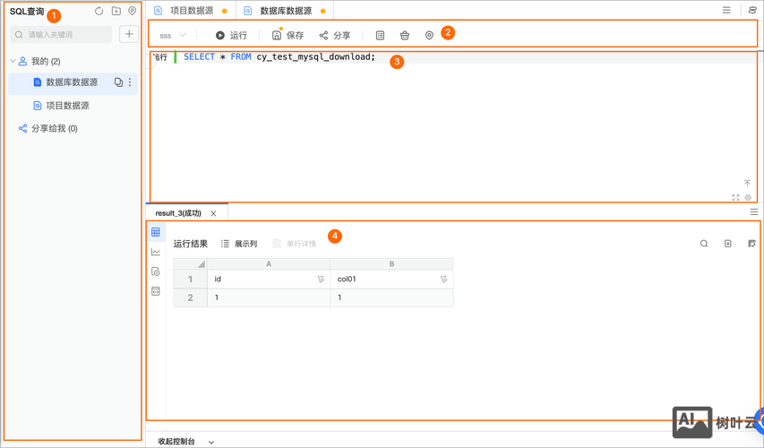The height and width of the screenshot is (448, 764).
Task: Click the col01 header cell
Action: (391, 280)
